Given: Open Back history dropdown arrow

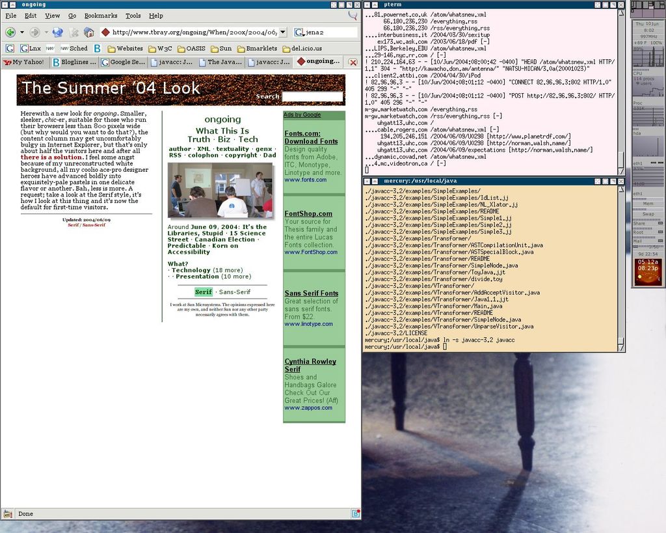Looking at the screenshot, I should (x=21, y=33).
